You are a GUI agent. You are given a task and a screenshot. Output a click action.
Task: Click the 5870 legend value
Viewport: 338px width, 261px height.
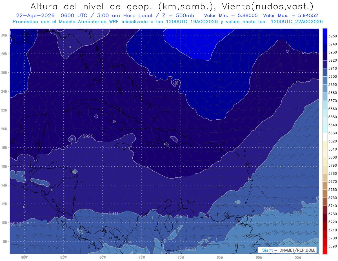(x=333, y=101)
